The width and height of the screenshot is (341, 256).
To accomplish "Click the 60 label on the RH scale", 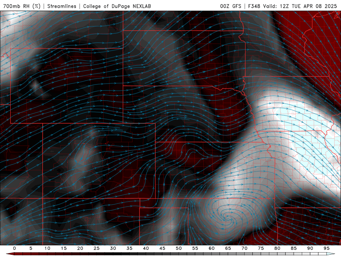I will click(211, 248).
